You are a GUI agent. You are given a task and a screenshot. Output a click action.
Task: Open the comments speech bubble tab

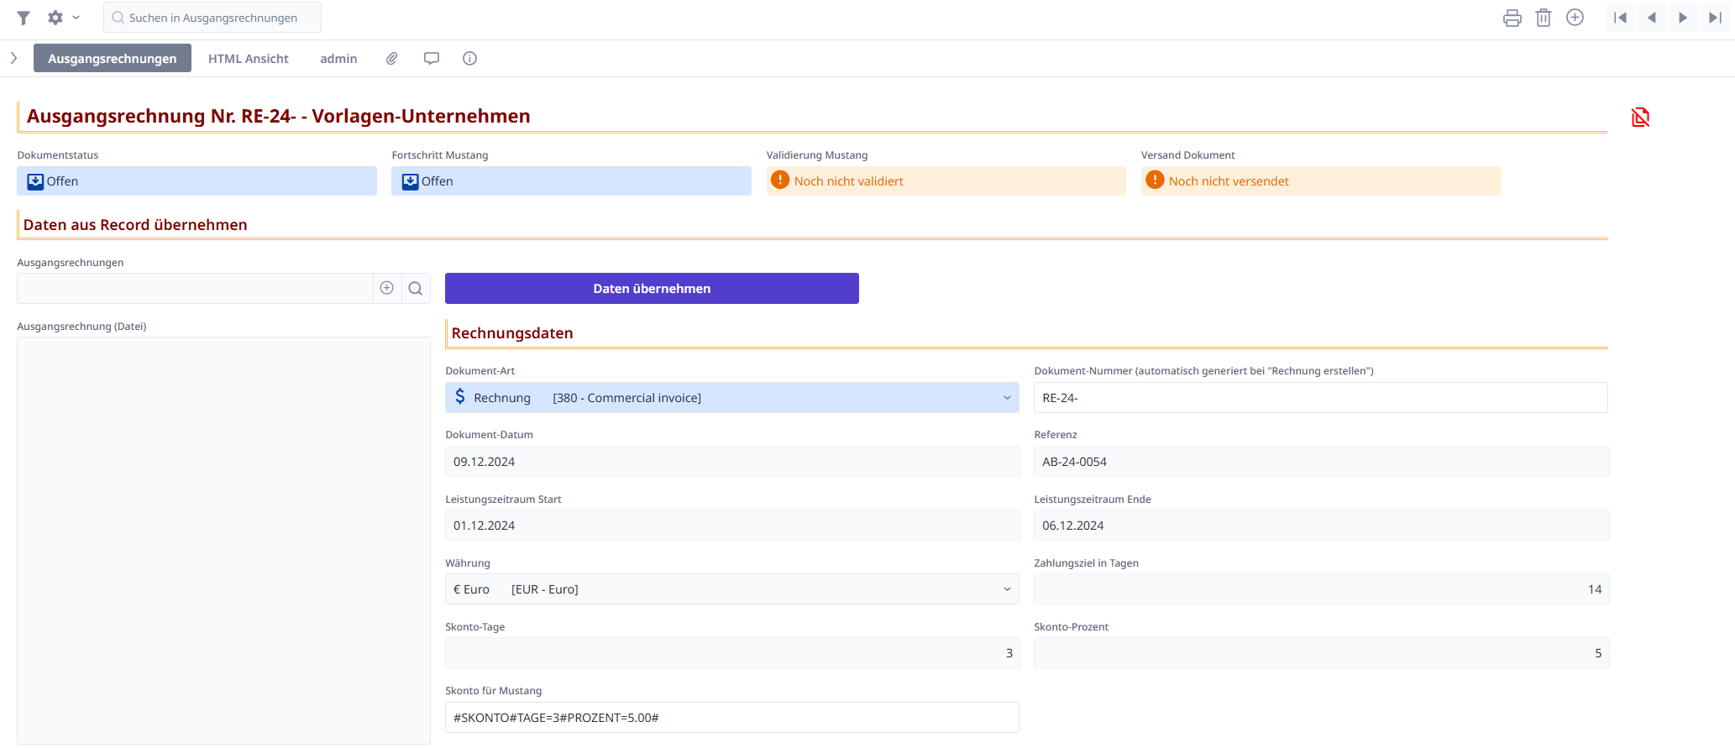pyautogui.click(x=431, y=59)
